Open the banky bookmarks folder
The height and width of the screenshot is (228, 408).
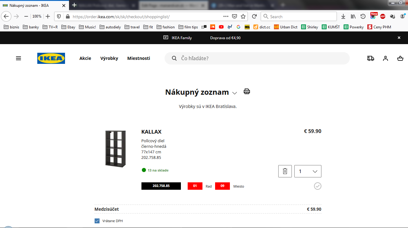coord(31,27)
